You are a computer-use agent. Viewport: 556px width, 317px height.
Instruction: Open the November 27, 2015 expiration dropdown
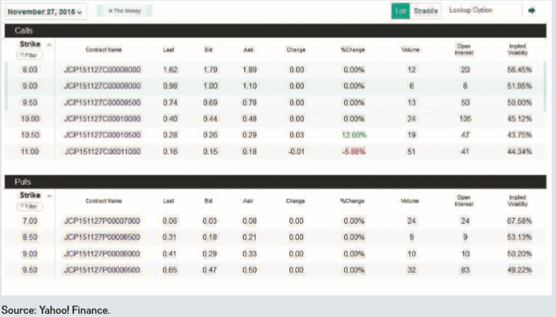tap(46, 11)
